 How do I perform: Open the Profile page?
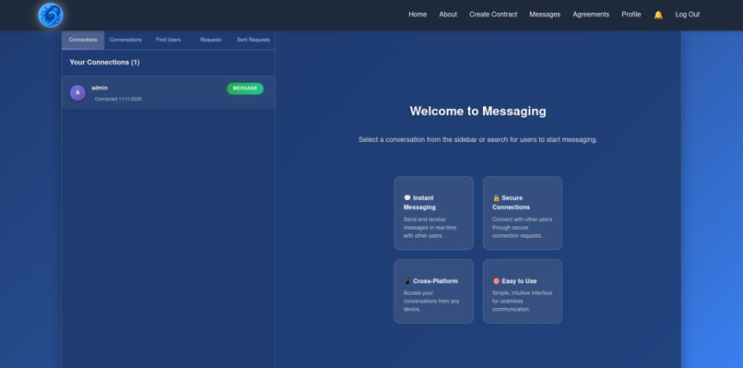(631, 14)
